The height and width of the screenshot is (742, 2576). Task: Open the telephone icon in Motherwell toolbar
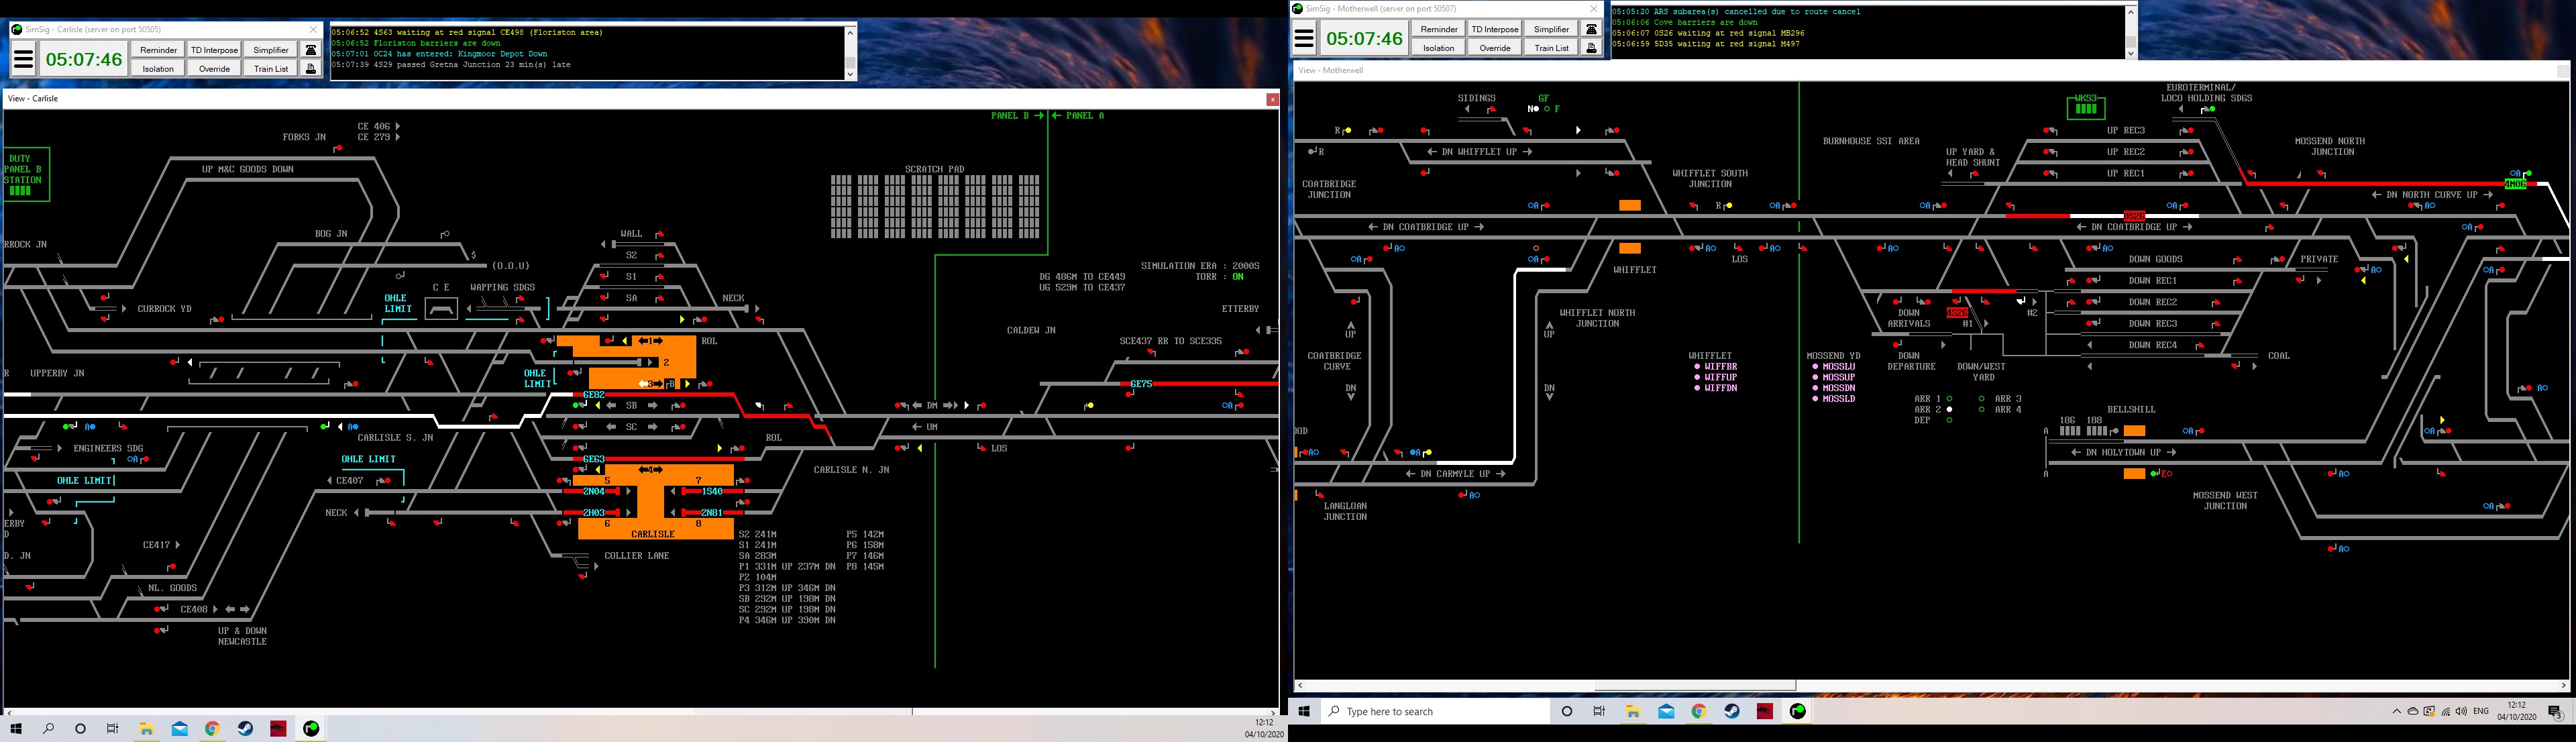point(1591,29)
